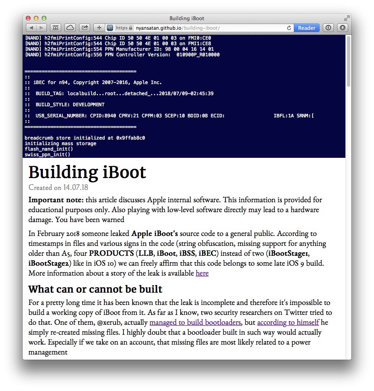Open the bookmarks (book) icon

pyautogui.click(x=56, y=28)
